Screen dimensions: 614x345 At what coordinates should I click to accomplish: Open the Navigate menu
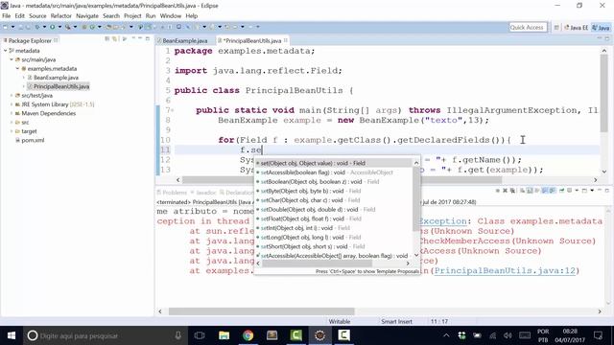[x=87, y=16]
